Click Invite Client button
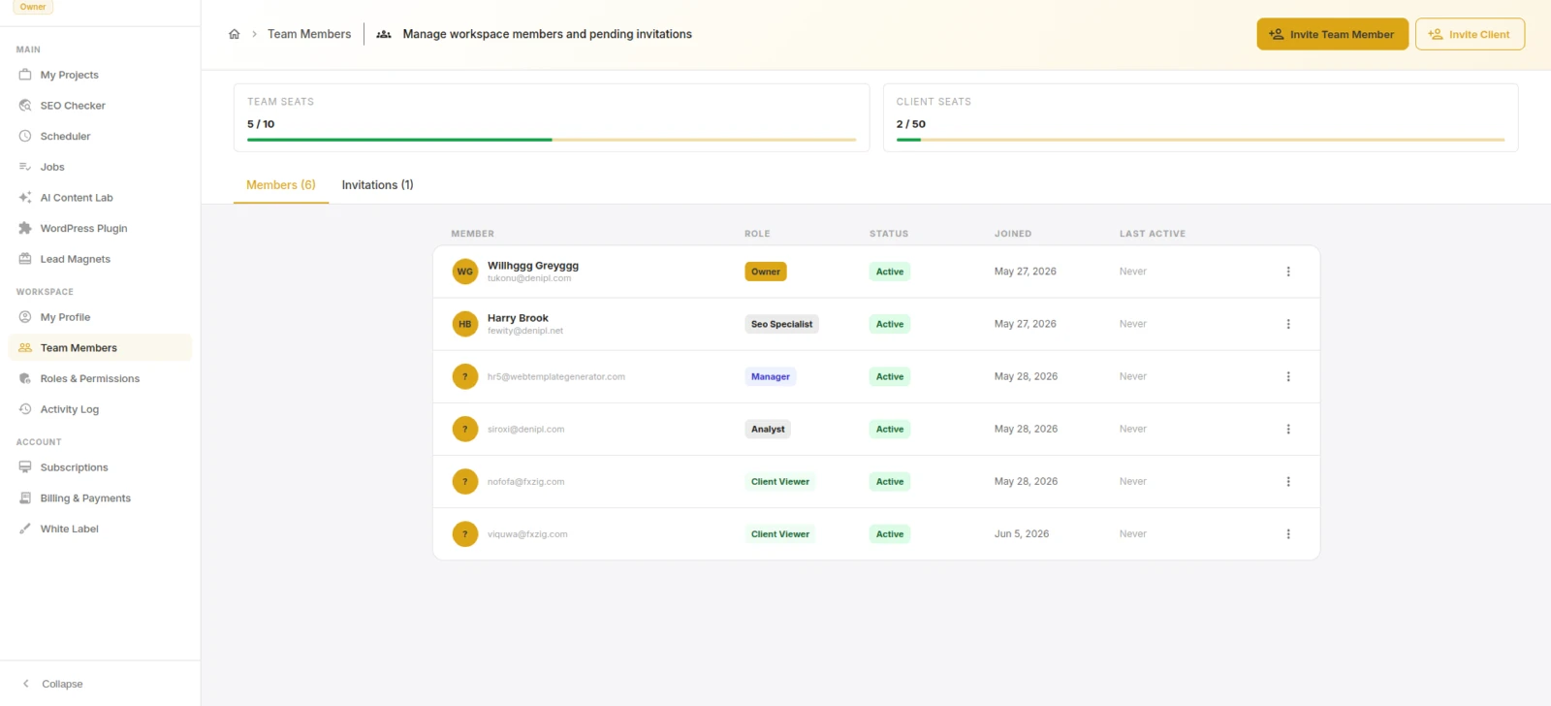This screenshot has width=1551, height=706. [1470, 34]
